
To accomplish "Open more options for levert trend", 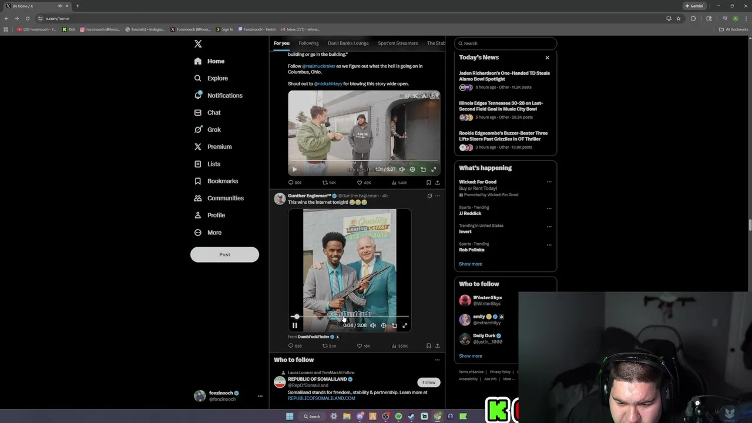I will 549,226.
